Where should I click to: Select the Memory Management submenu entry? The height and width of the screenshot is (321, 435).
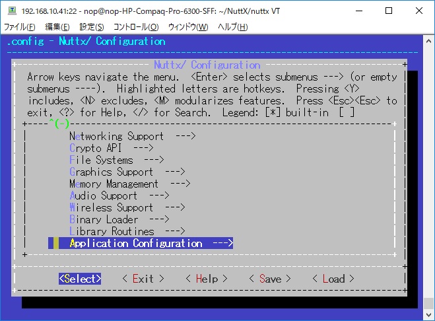(x=129, y=184)
